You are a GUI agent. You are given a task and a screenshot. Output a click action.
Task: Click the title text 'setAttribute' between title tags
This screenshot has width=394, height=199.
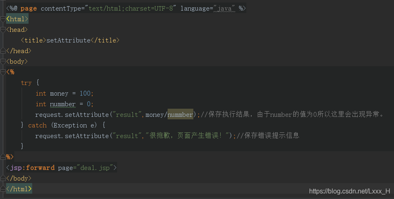pyautogui.click(x=69, y=40)
